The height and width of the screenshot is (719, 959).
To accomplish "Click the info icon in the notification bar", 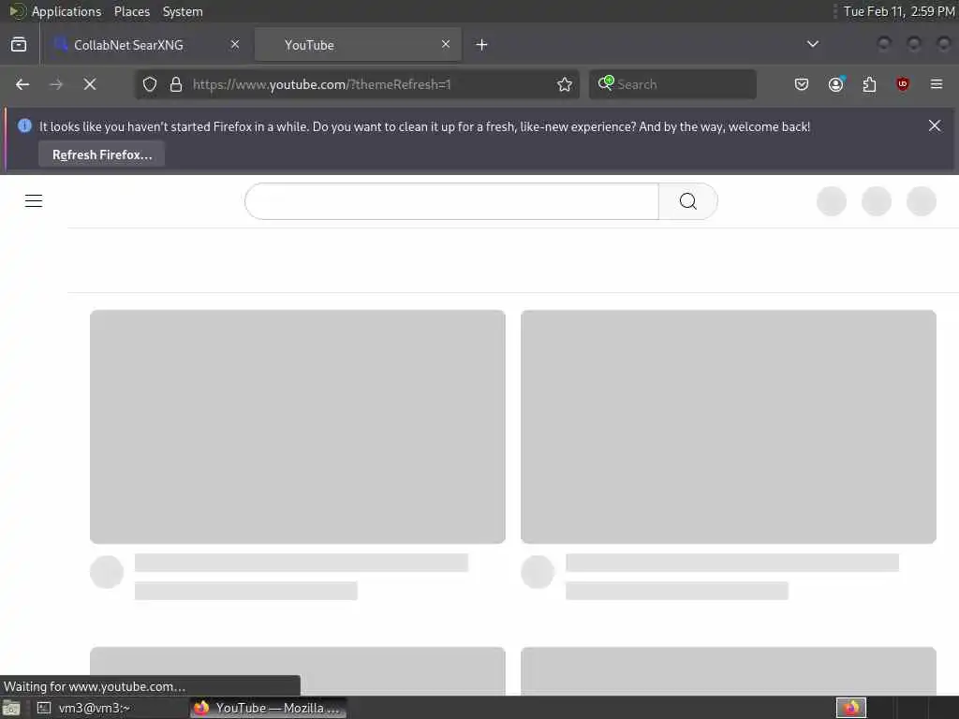I will click(x=24, y=126).
